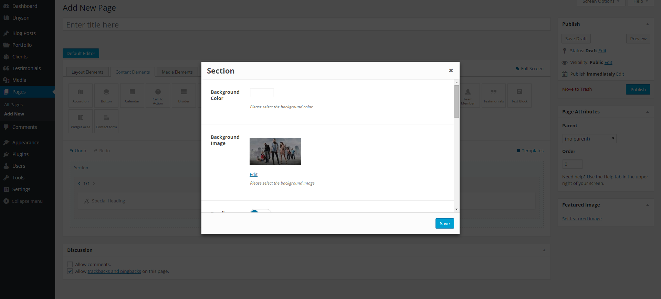Collapse the admin menu
This screenshot has height=299, width=661.
28,201
